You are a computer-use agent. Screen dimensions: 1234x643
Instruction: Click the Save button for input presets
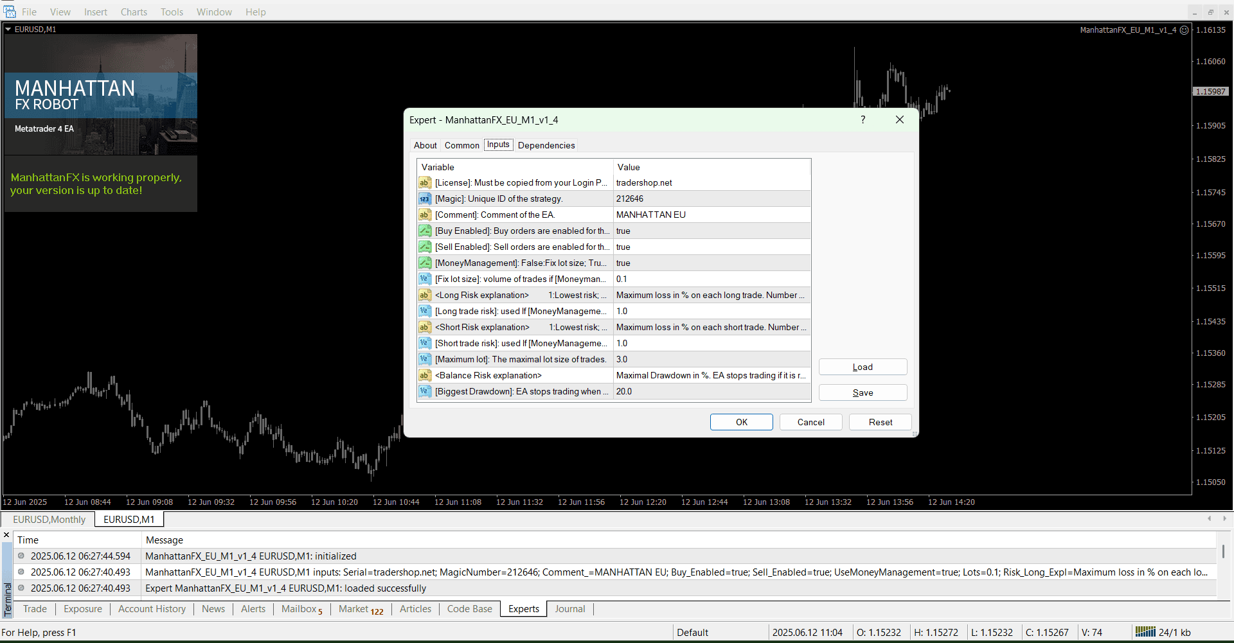[x=863, y=392]
